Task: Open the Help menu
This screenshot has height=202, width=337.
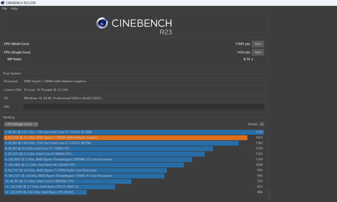Action: [14, 9]
